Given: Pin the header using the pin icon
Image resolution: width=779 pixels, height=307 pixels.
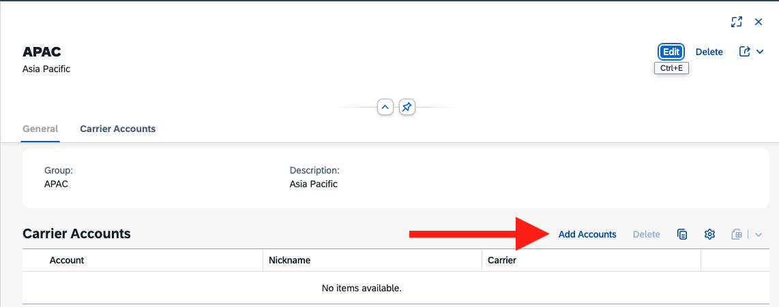Looking at the screenshot, I should pos(407,107).
